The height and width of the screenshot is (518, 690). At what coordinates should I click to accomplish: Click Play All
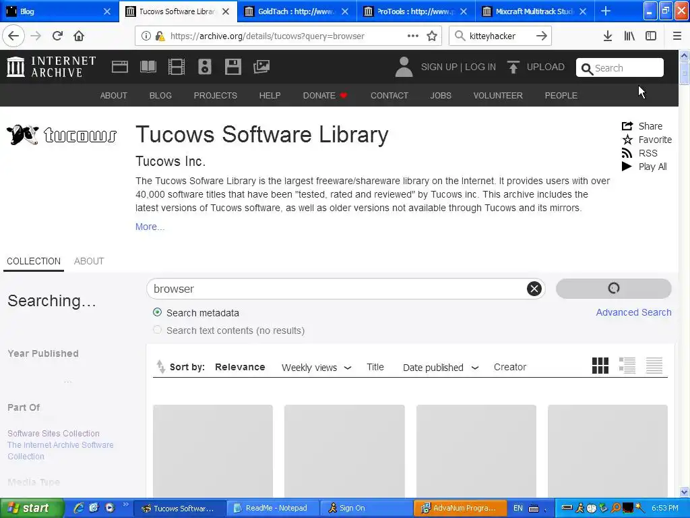[644, 167]
